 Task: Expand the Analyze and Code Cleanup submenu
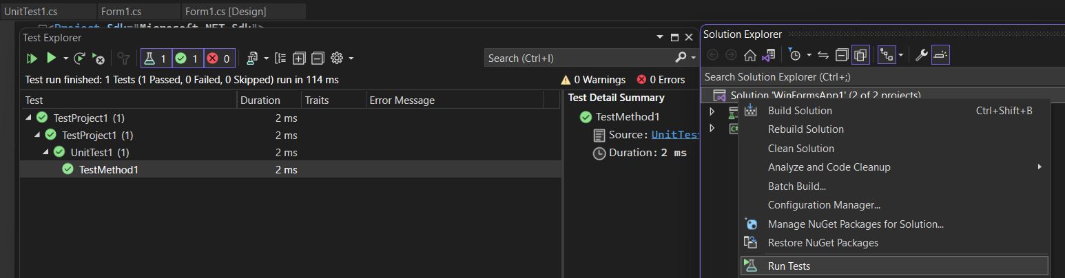[1039, 167]
